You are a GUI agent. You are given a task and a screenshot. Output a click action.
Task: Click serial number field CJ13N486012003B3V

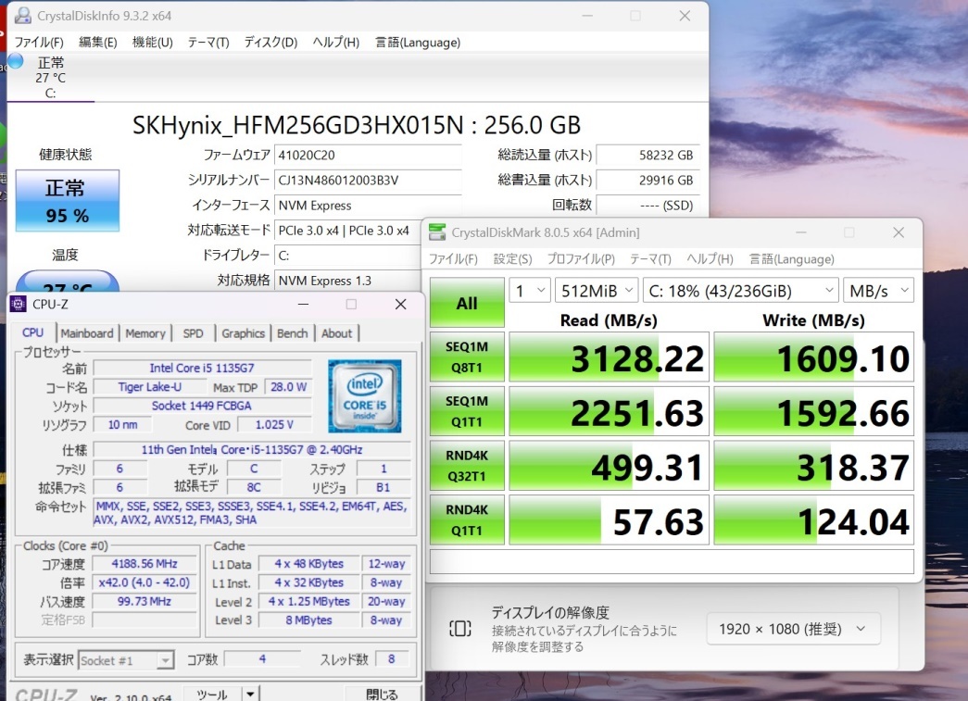pyautogui.click(x=368, y=181)
